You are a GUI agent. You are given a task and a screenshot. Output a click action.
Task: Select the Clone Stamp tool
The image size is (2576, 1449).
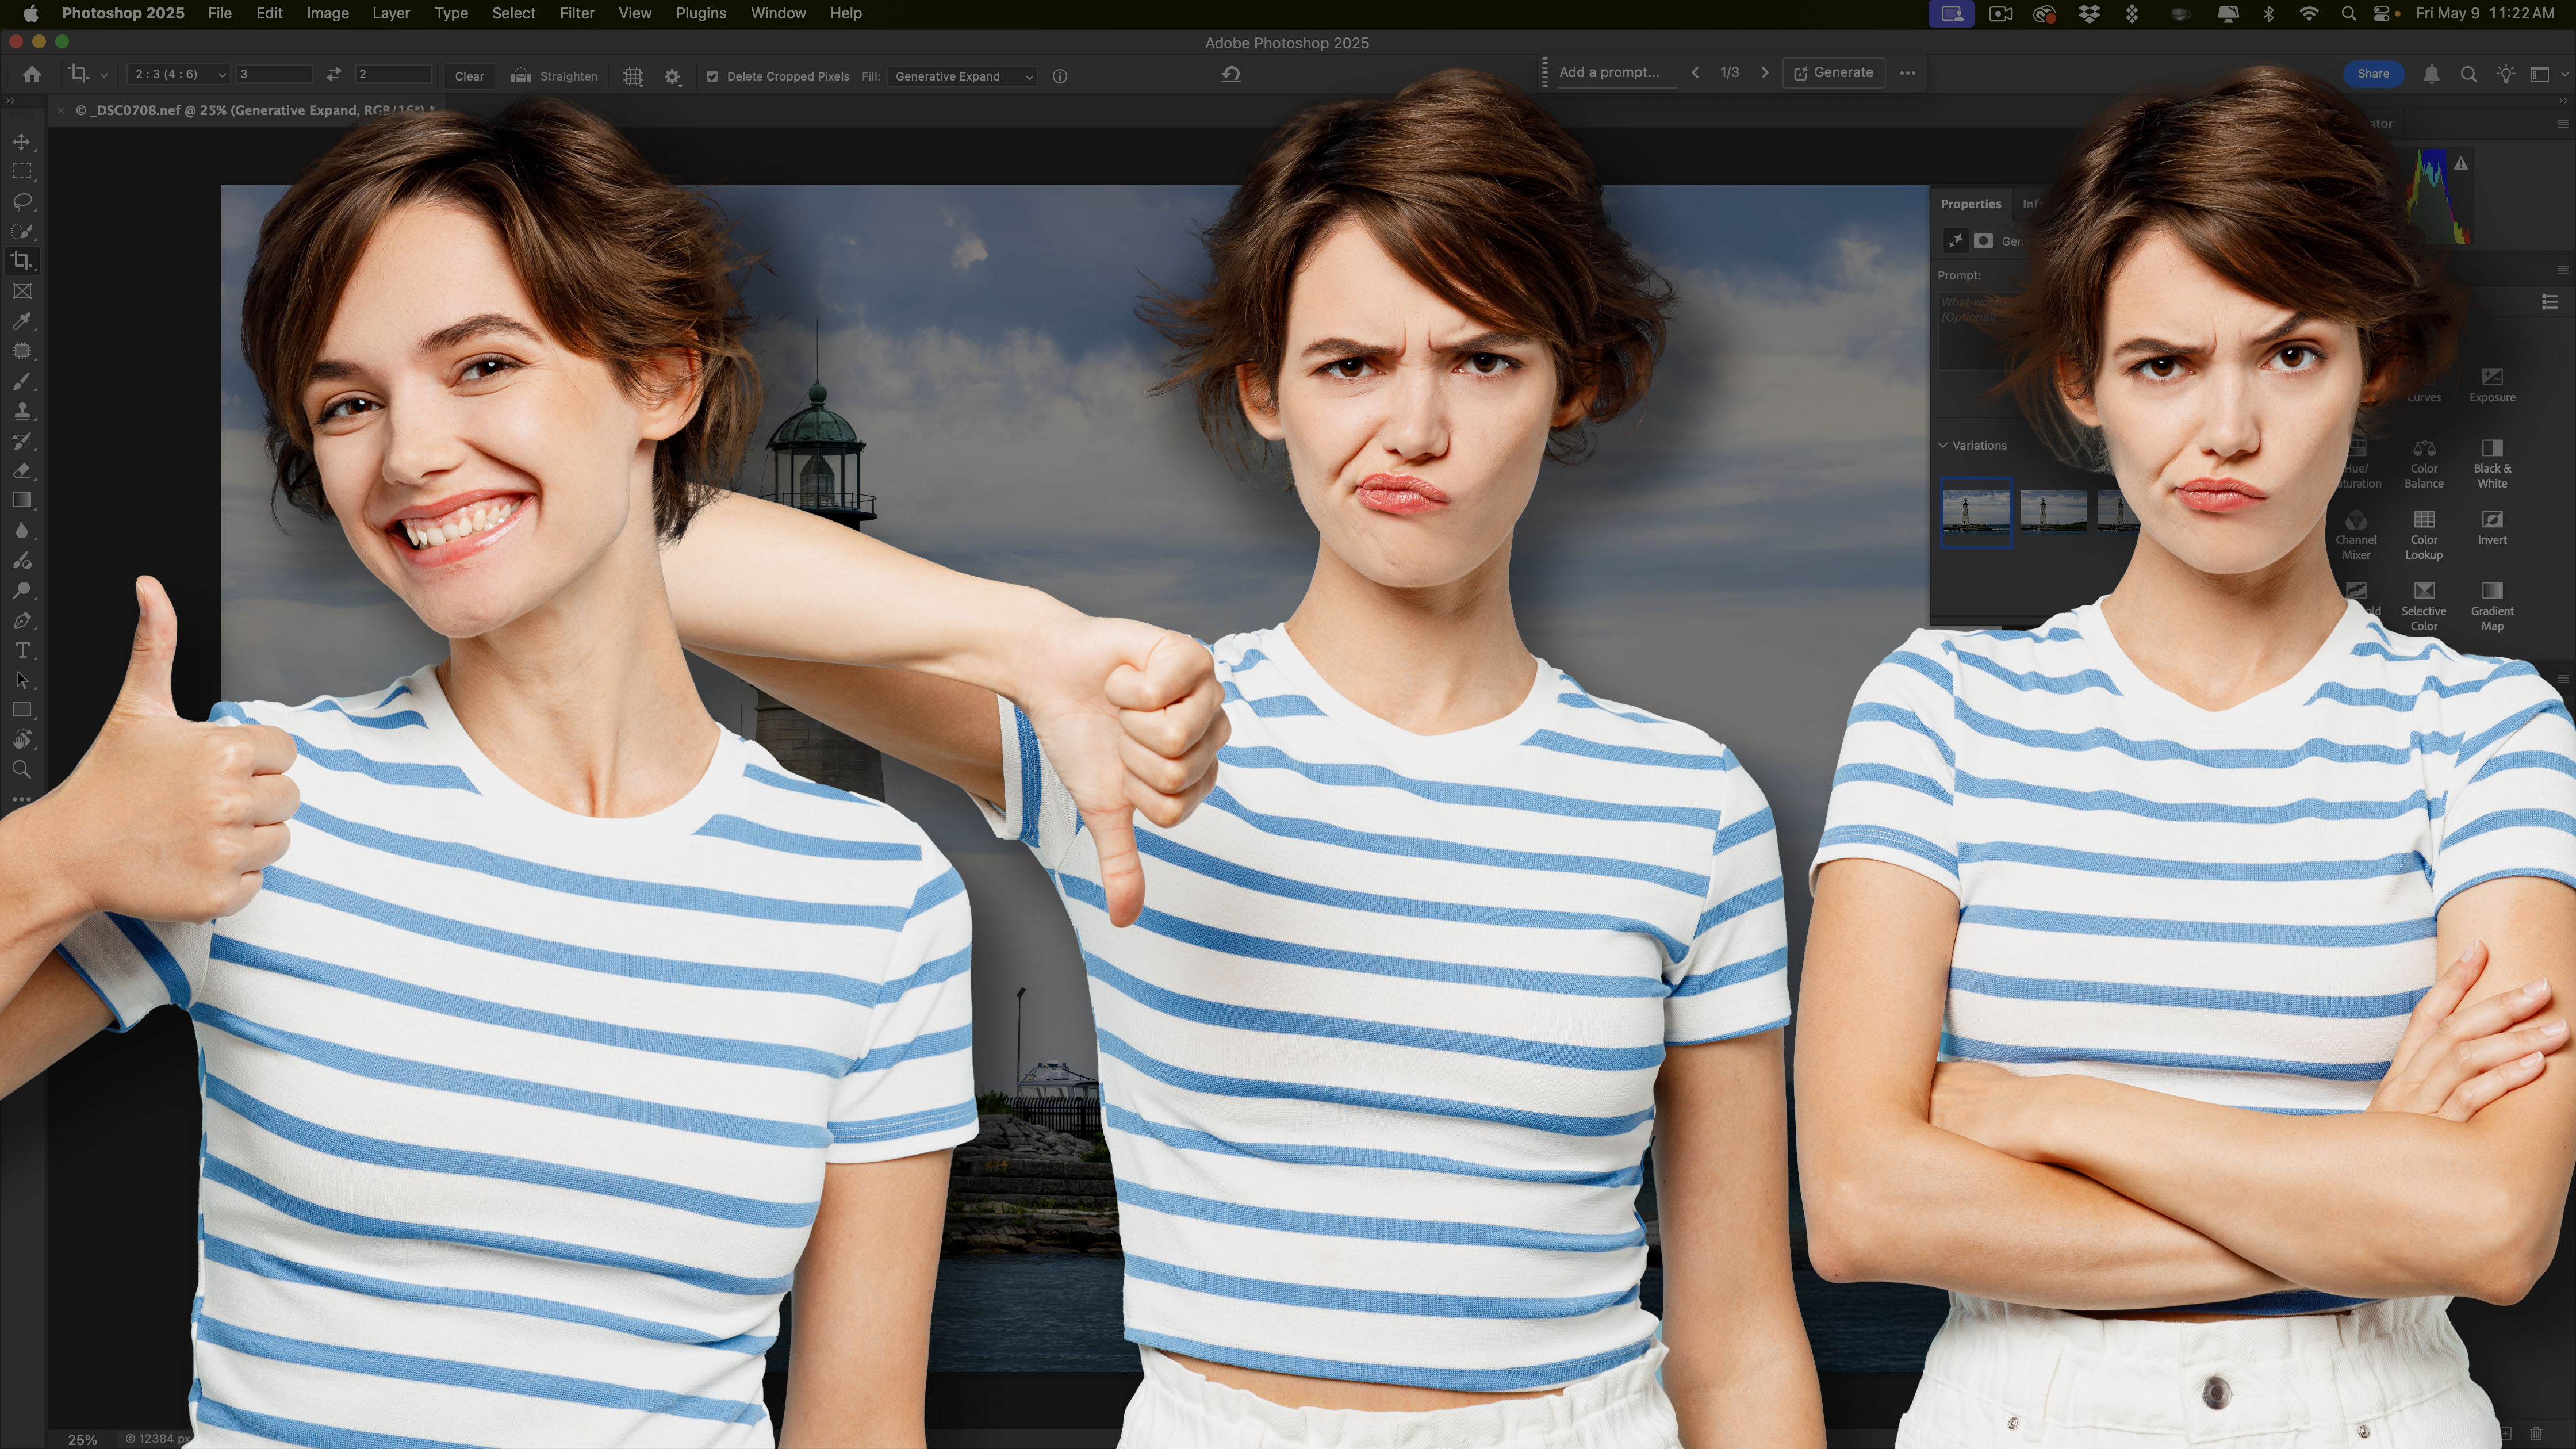(x=22, y=411)
